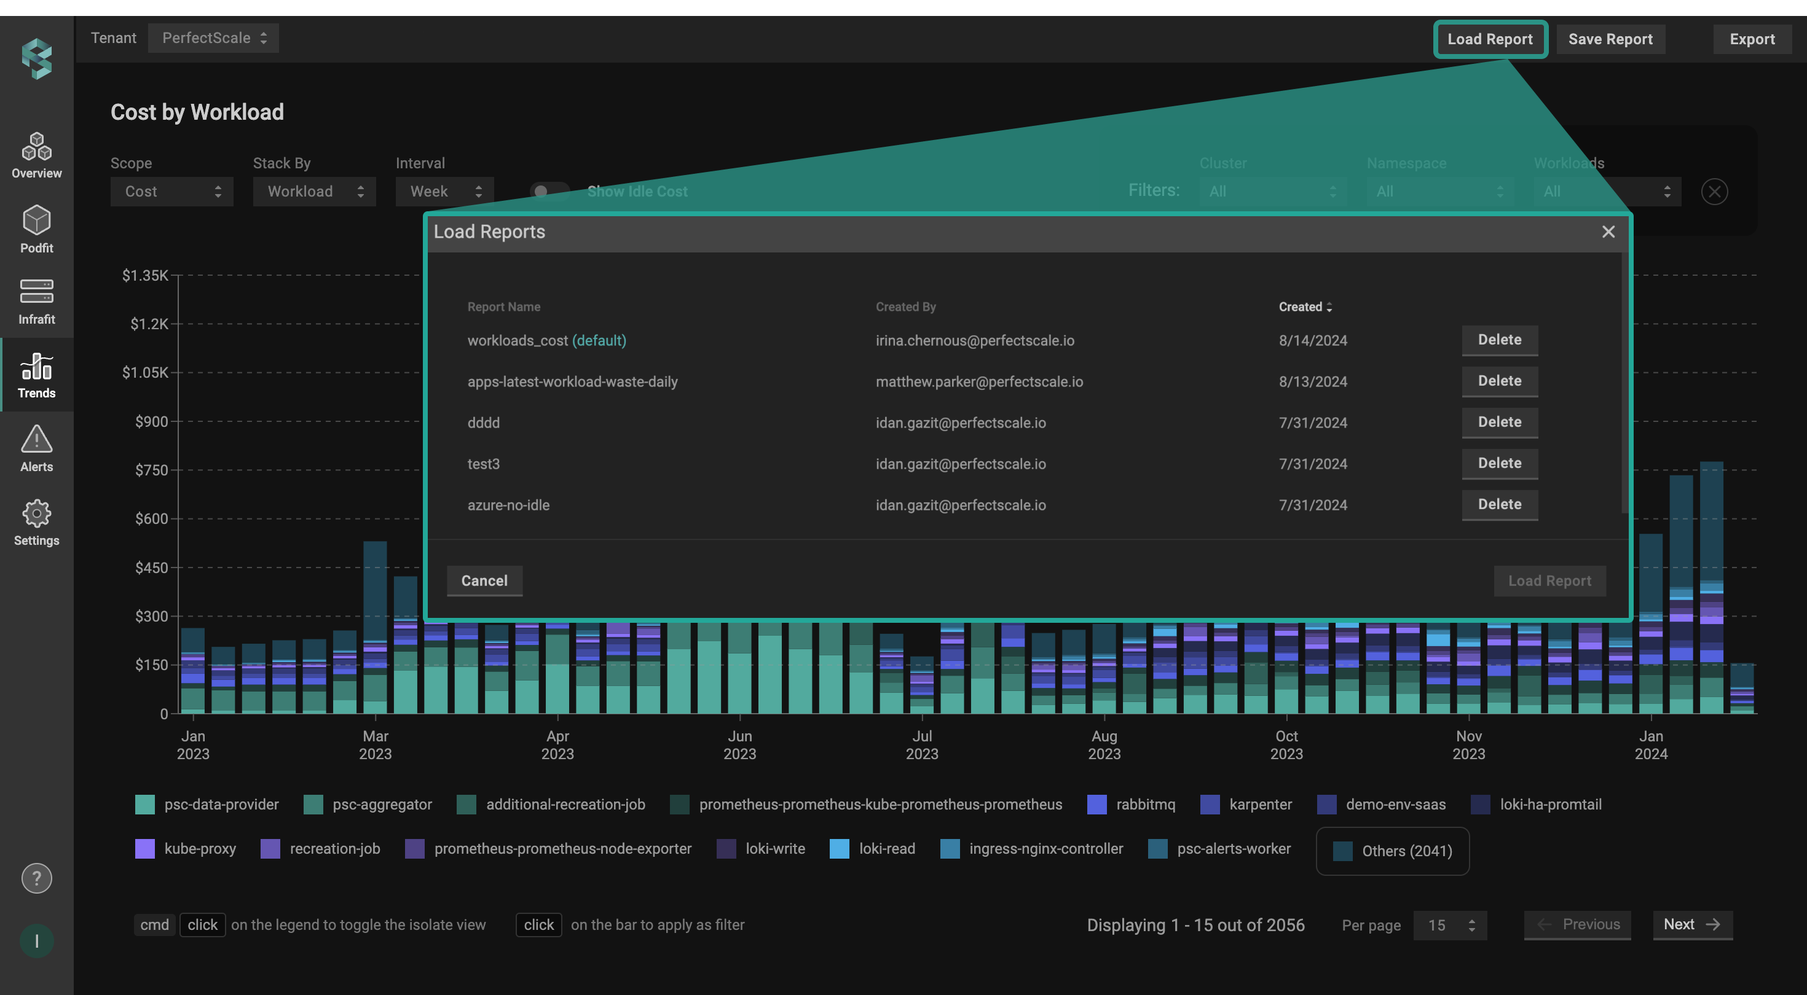The width and height of the screenshot is (1807, 995).
Task: Clear filters with the circled X icon
Action: [1714, 192]
